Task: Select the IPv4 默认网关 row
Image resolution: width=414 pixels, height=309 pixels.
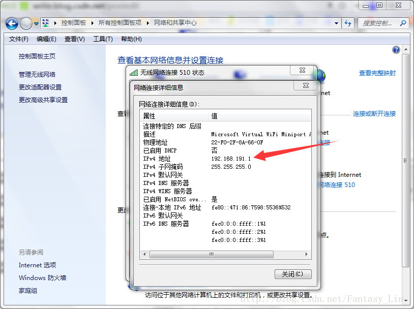Action: tap(225, 175)
